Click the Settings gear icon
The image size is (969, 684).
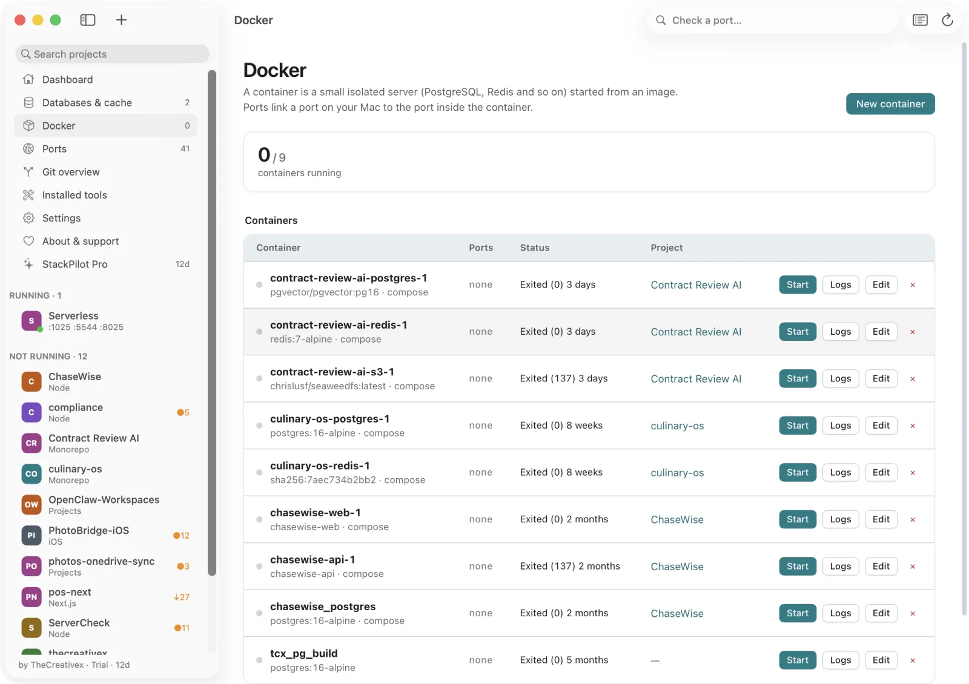[x=28, y=218]
